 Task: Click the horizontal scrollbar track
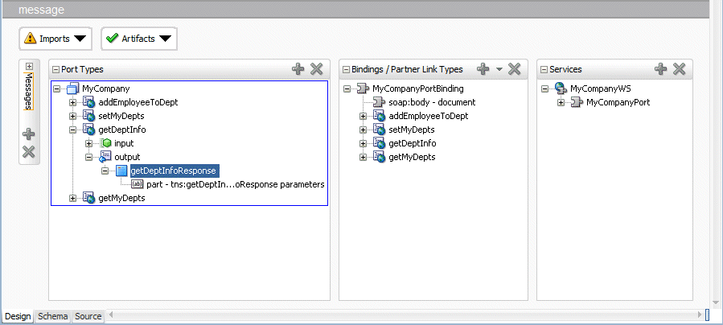point(406,315)
